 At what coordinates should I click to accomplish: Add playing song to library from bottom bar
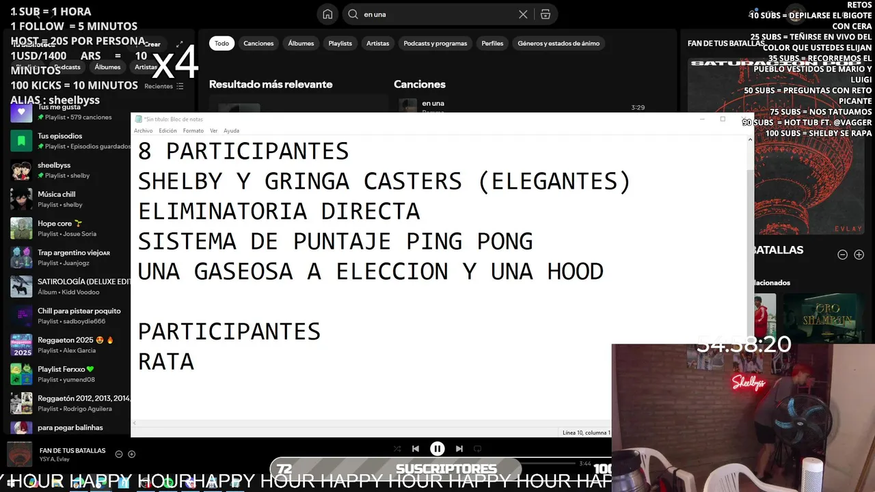pyautogui.click(x=132, y=454)
